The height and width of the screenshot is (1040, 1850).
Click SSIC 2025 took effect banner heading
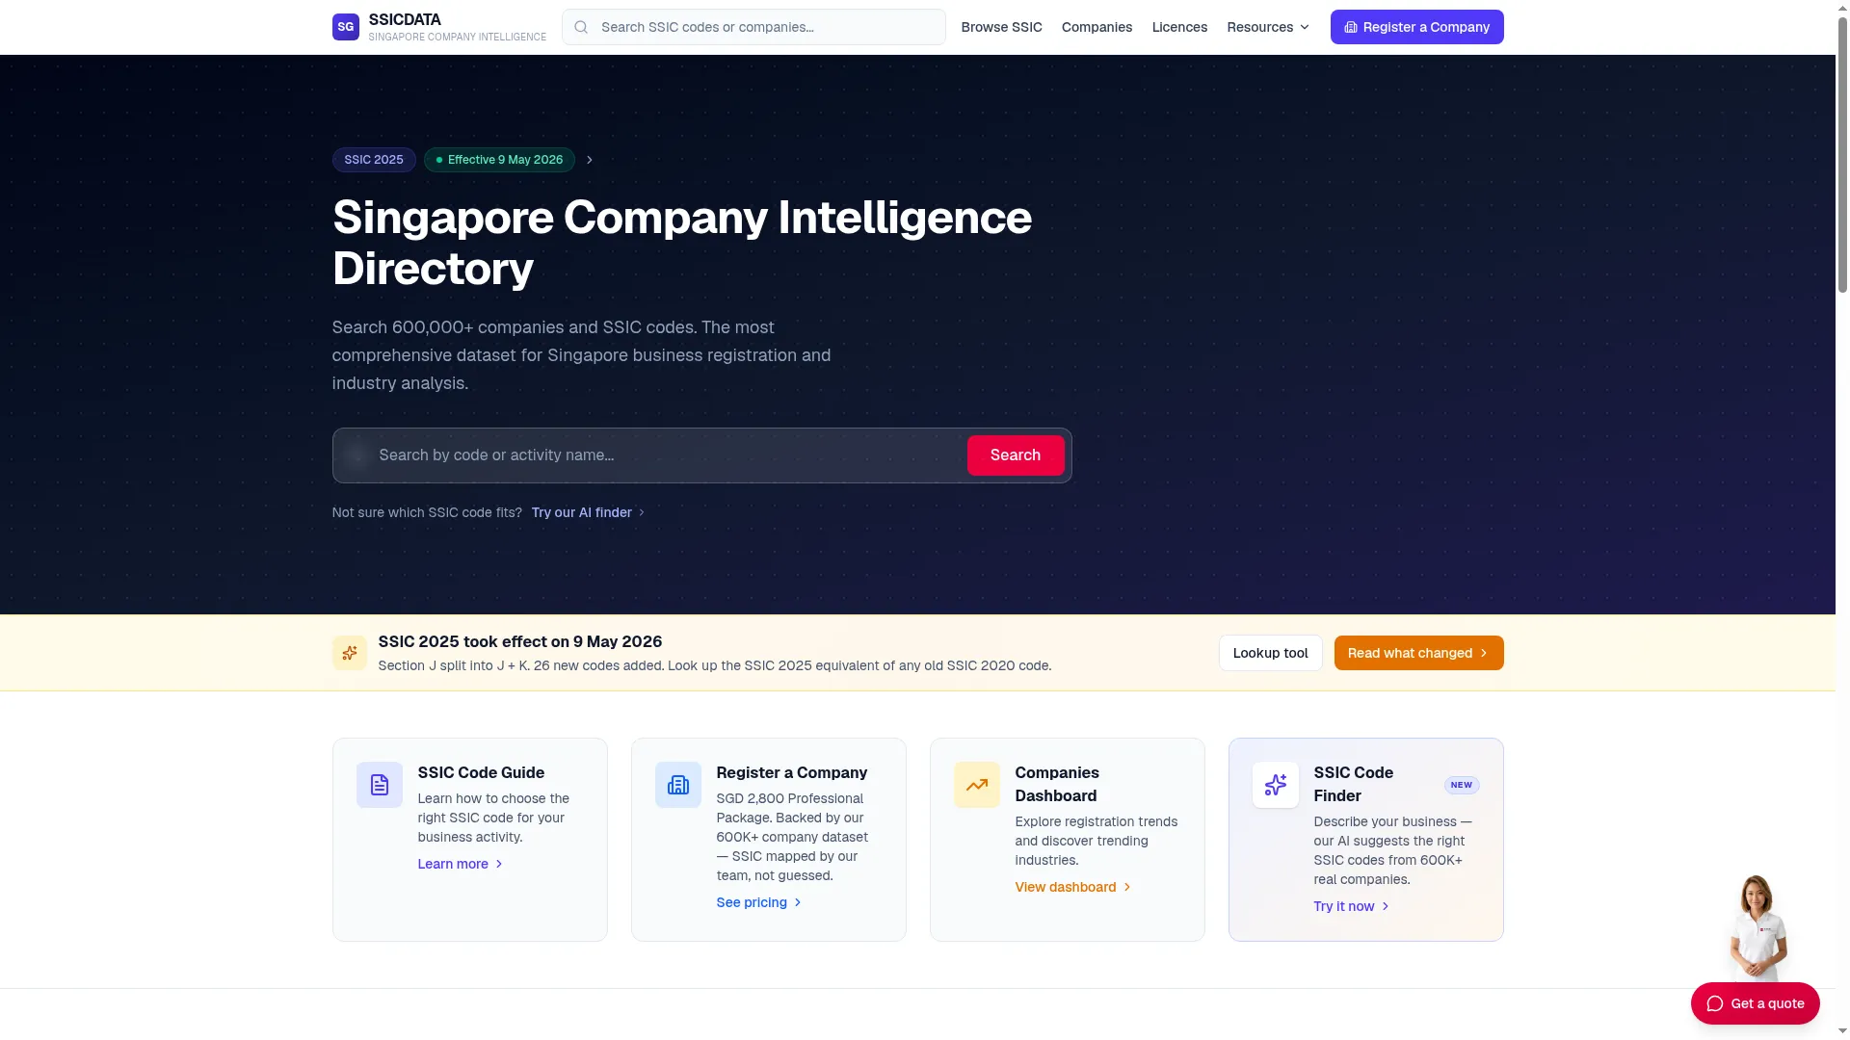pyautogui.click(x=519, y=641)
